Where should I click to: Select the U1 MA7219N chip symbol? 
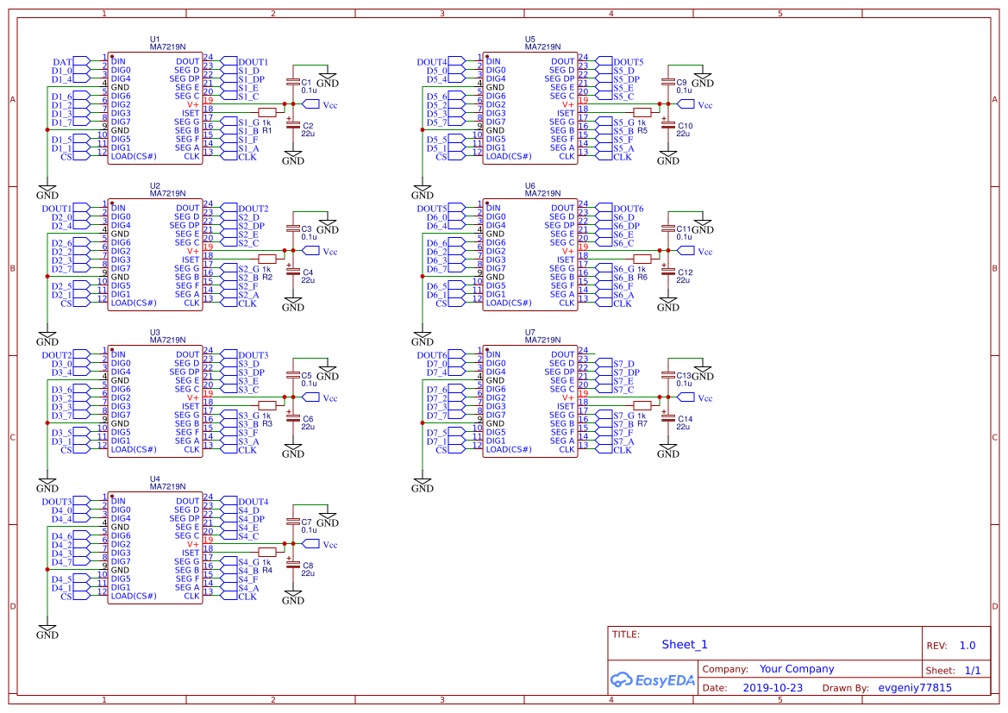(x=155, y=108)
